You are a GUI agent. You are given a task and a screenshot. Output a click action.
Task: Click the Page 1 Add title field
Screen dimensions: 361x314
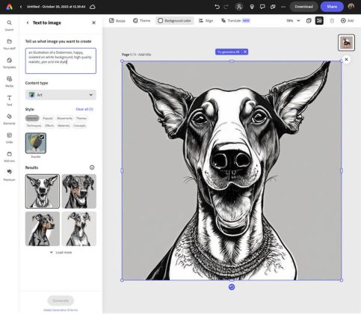136,55
